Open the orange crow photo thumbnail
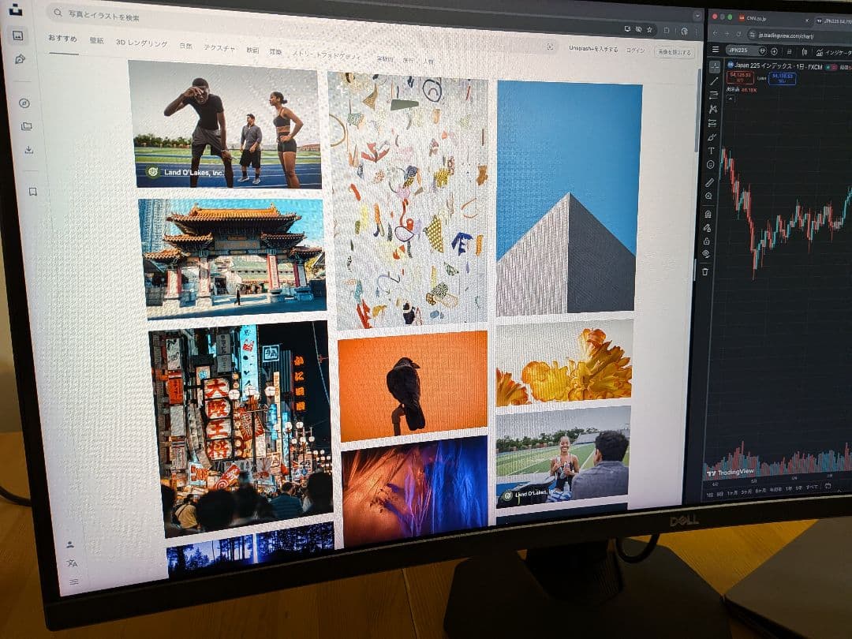This screenshot has width=852, height=639. point(410,385)
